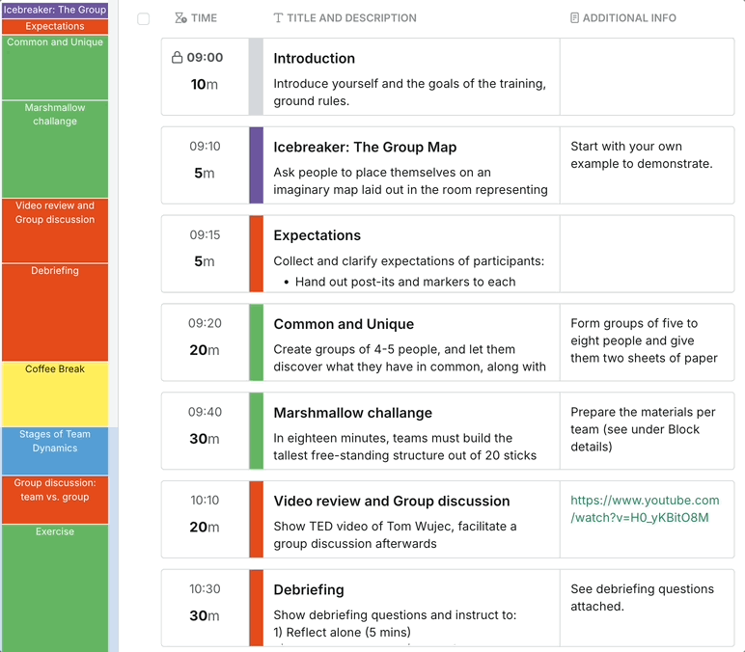The width and height of the screenshot is (745, 652).
Task: Click the 09:10 start time of Icebreaker
Action: [205, 147]
